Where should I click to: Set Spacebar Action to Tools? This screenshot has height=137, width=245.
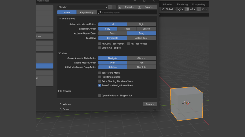point(127,29)
